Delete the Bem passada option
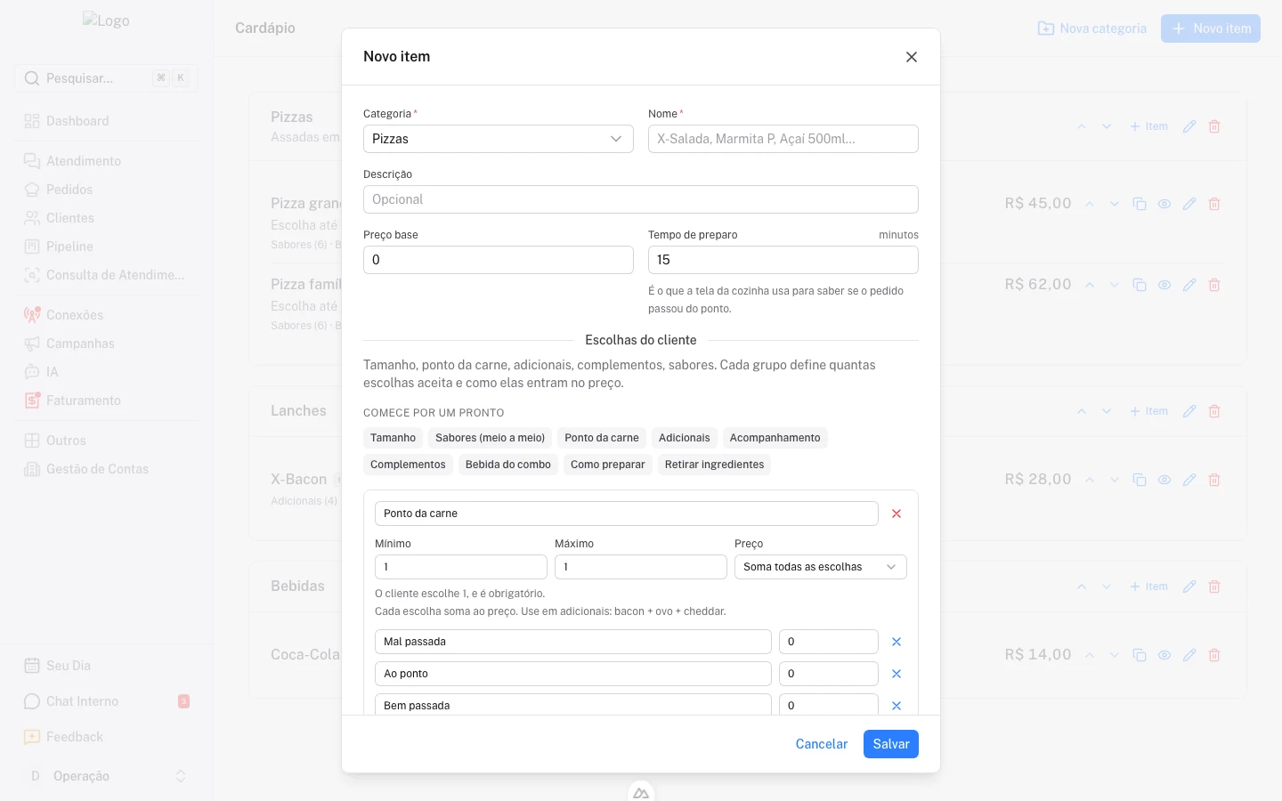The image size is (1282, 801). [897, 706]
